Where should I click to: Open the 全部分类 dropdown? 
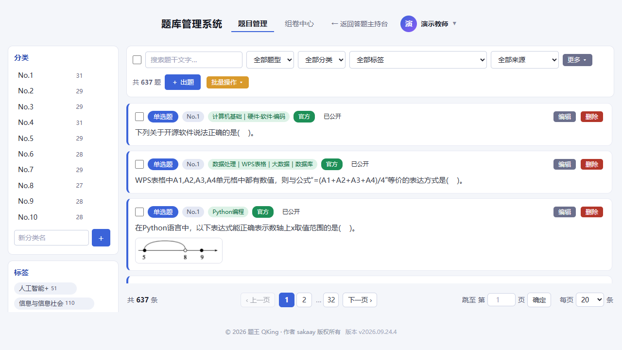(x=322, y=60)
